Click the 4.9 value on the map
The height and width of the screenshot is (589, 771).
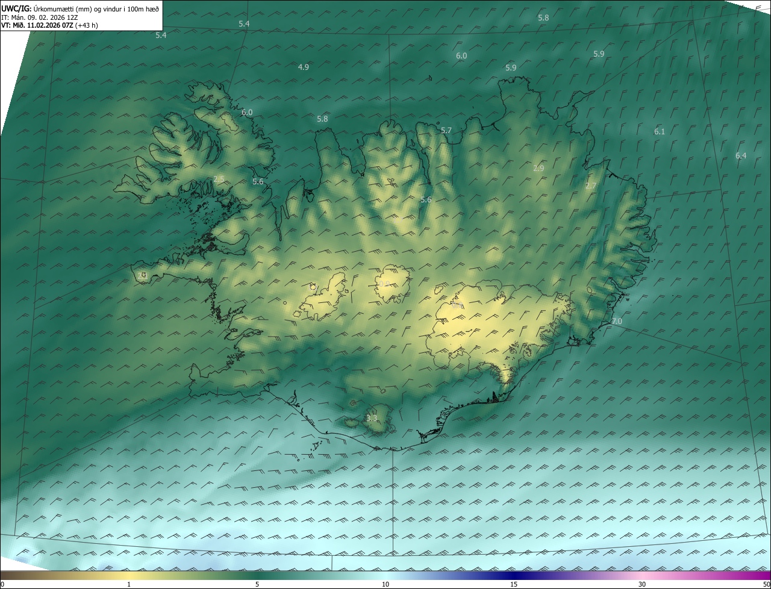(x=304, y=67)
